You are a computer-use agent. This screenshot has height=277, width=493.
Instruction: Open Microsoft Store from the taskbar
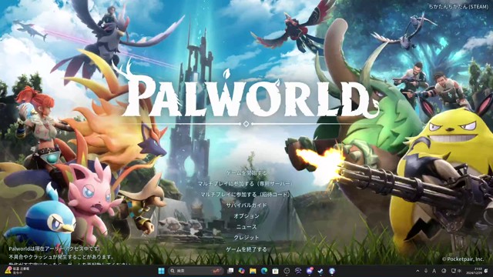(276, 271)
